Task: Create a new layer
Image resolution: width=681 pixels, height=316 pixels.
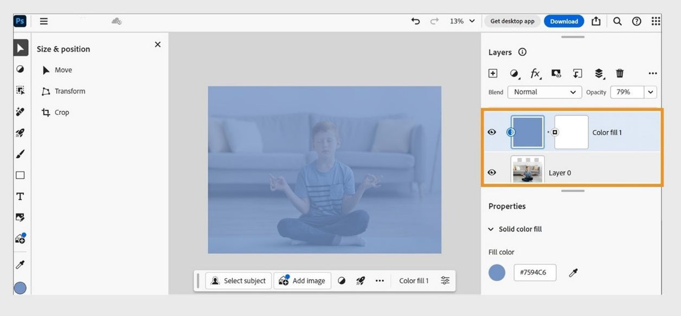Action: pos(493,73)
